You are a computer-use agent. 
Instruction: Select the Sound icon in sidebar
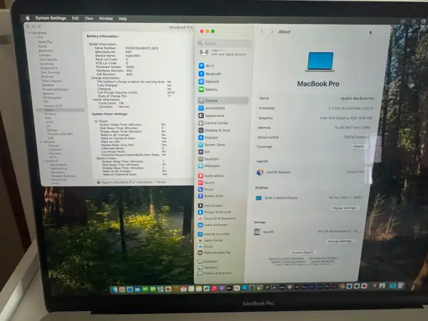pyautogui.click(x=201, y=183)
